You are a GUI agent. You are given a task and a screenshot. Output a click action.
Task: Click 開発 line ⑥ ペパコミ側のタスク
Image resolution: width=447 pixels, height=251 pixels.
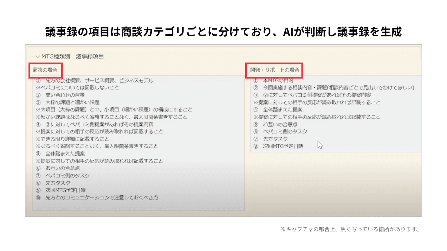280,132
